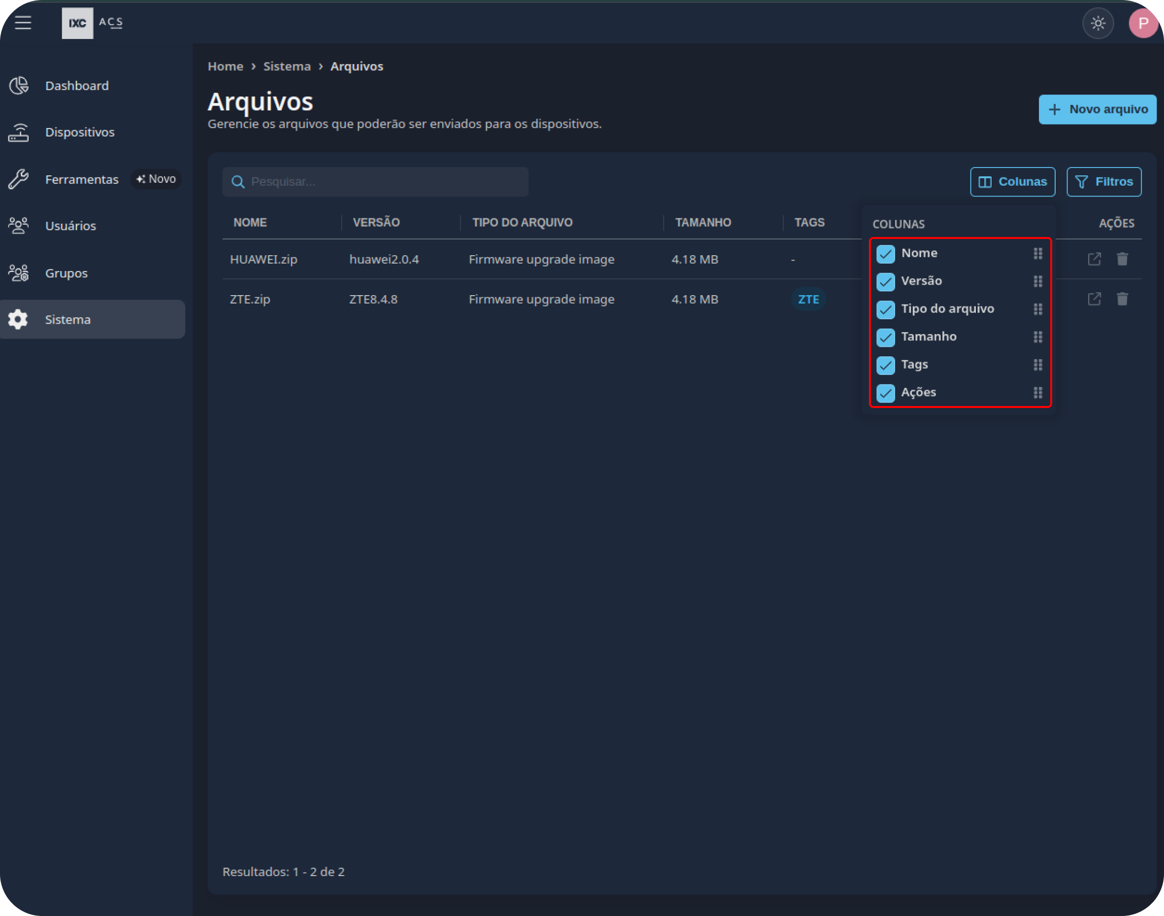Click the Arquivos breadcrumb

point(357,67)
